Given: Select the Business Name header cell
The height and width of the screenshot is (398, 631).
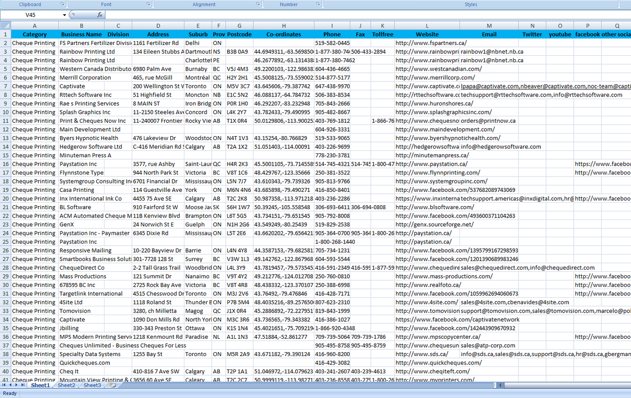Looking at the screenshot, I should point(81,35).
